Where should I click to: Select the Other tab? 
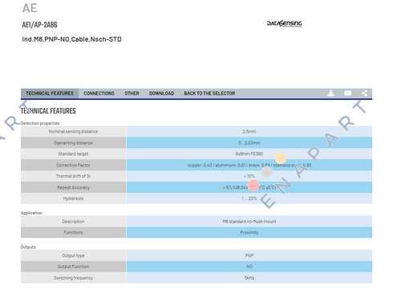[x=132, y=94]
